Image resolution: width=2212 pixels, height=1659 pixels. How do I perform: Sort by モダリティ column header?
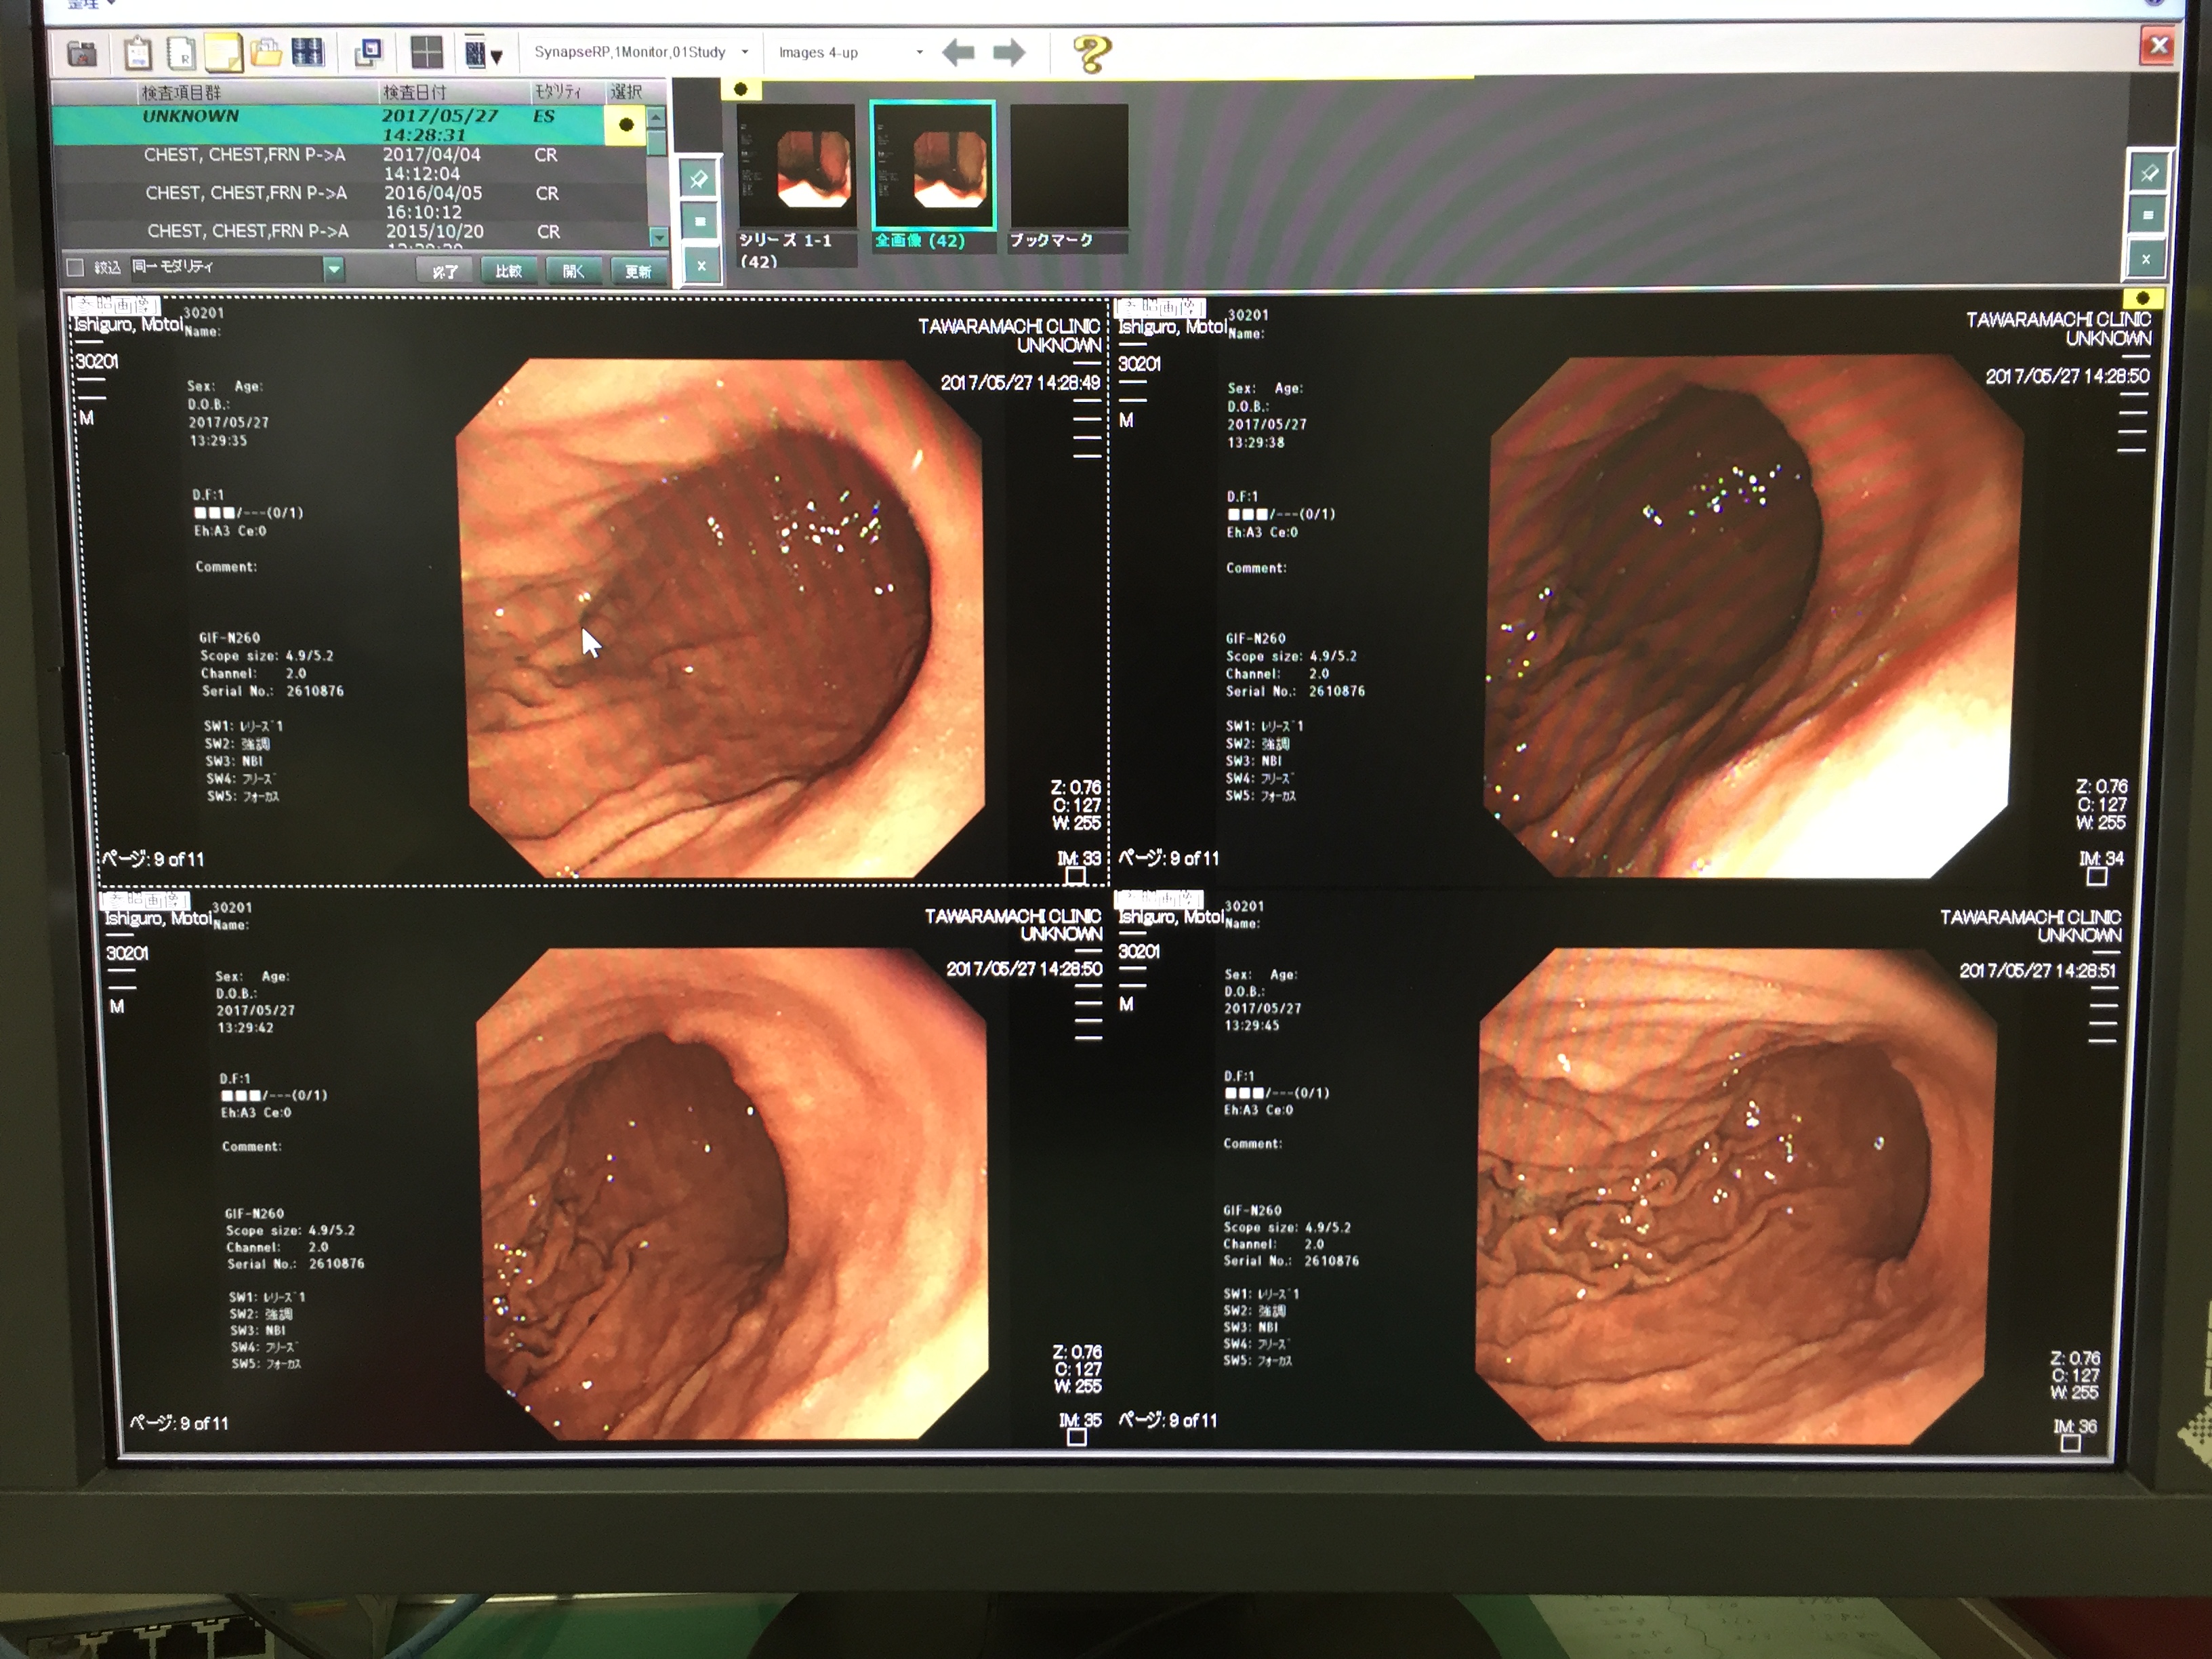click(x=566, y=92)
